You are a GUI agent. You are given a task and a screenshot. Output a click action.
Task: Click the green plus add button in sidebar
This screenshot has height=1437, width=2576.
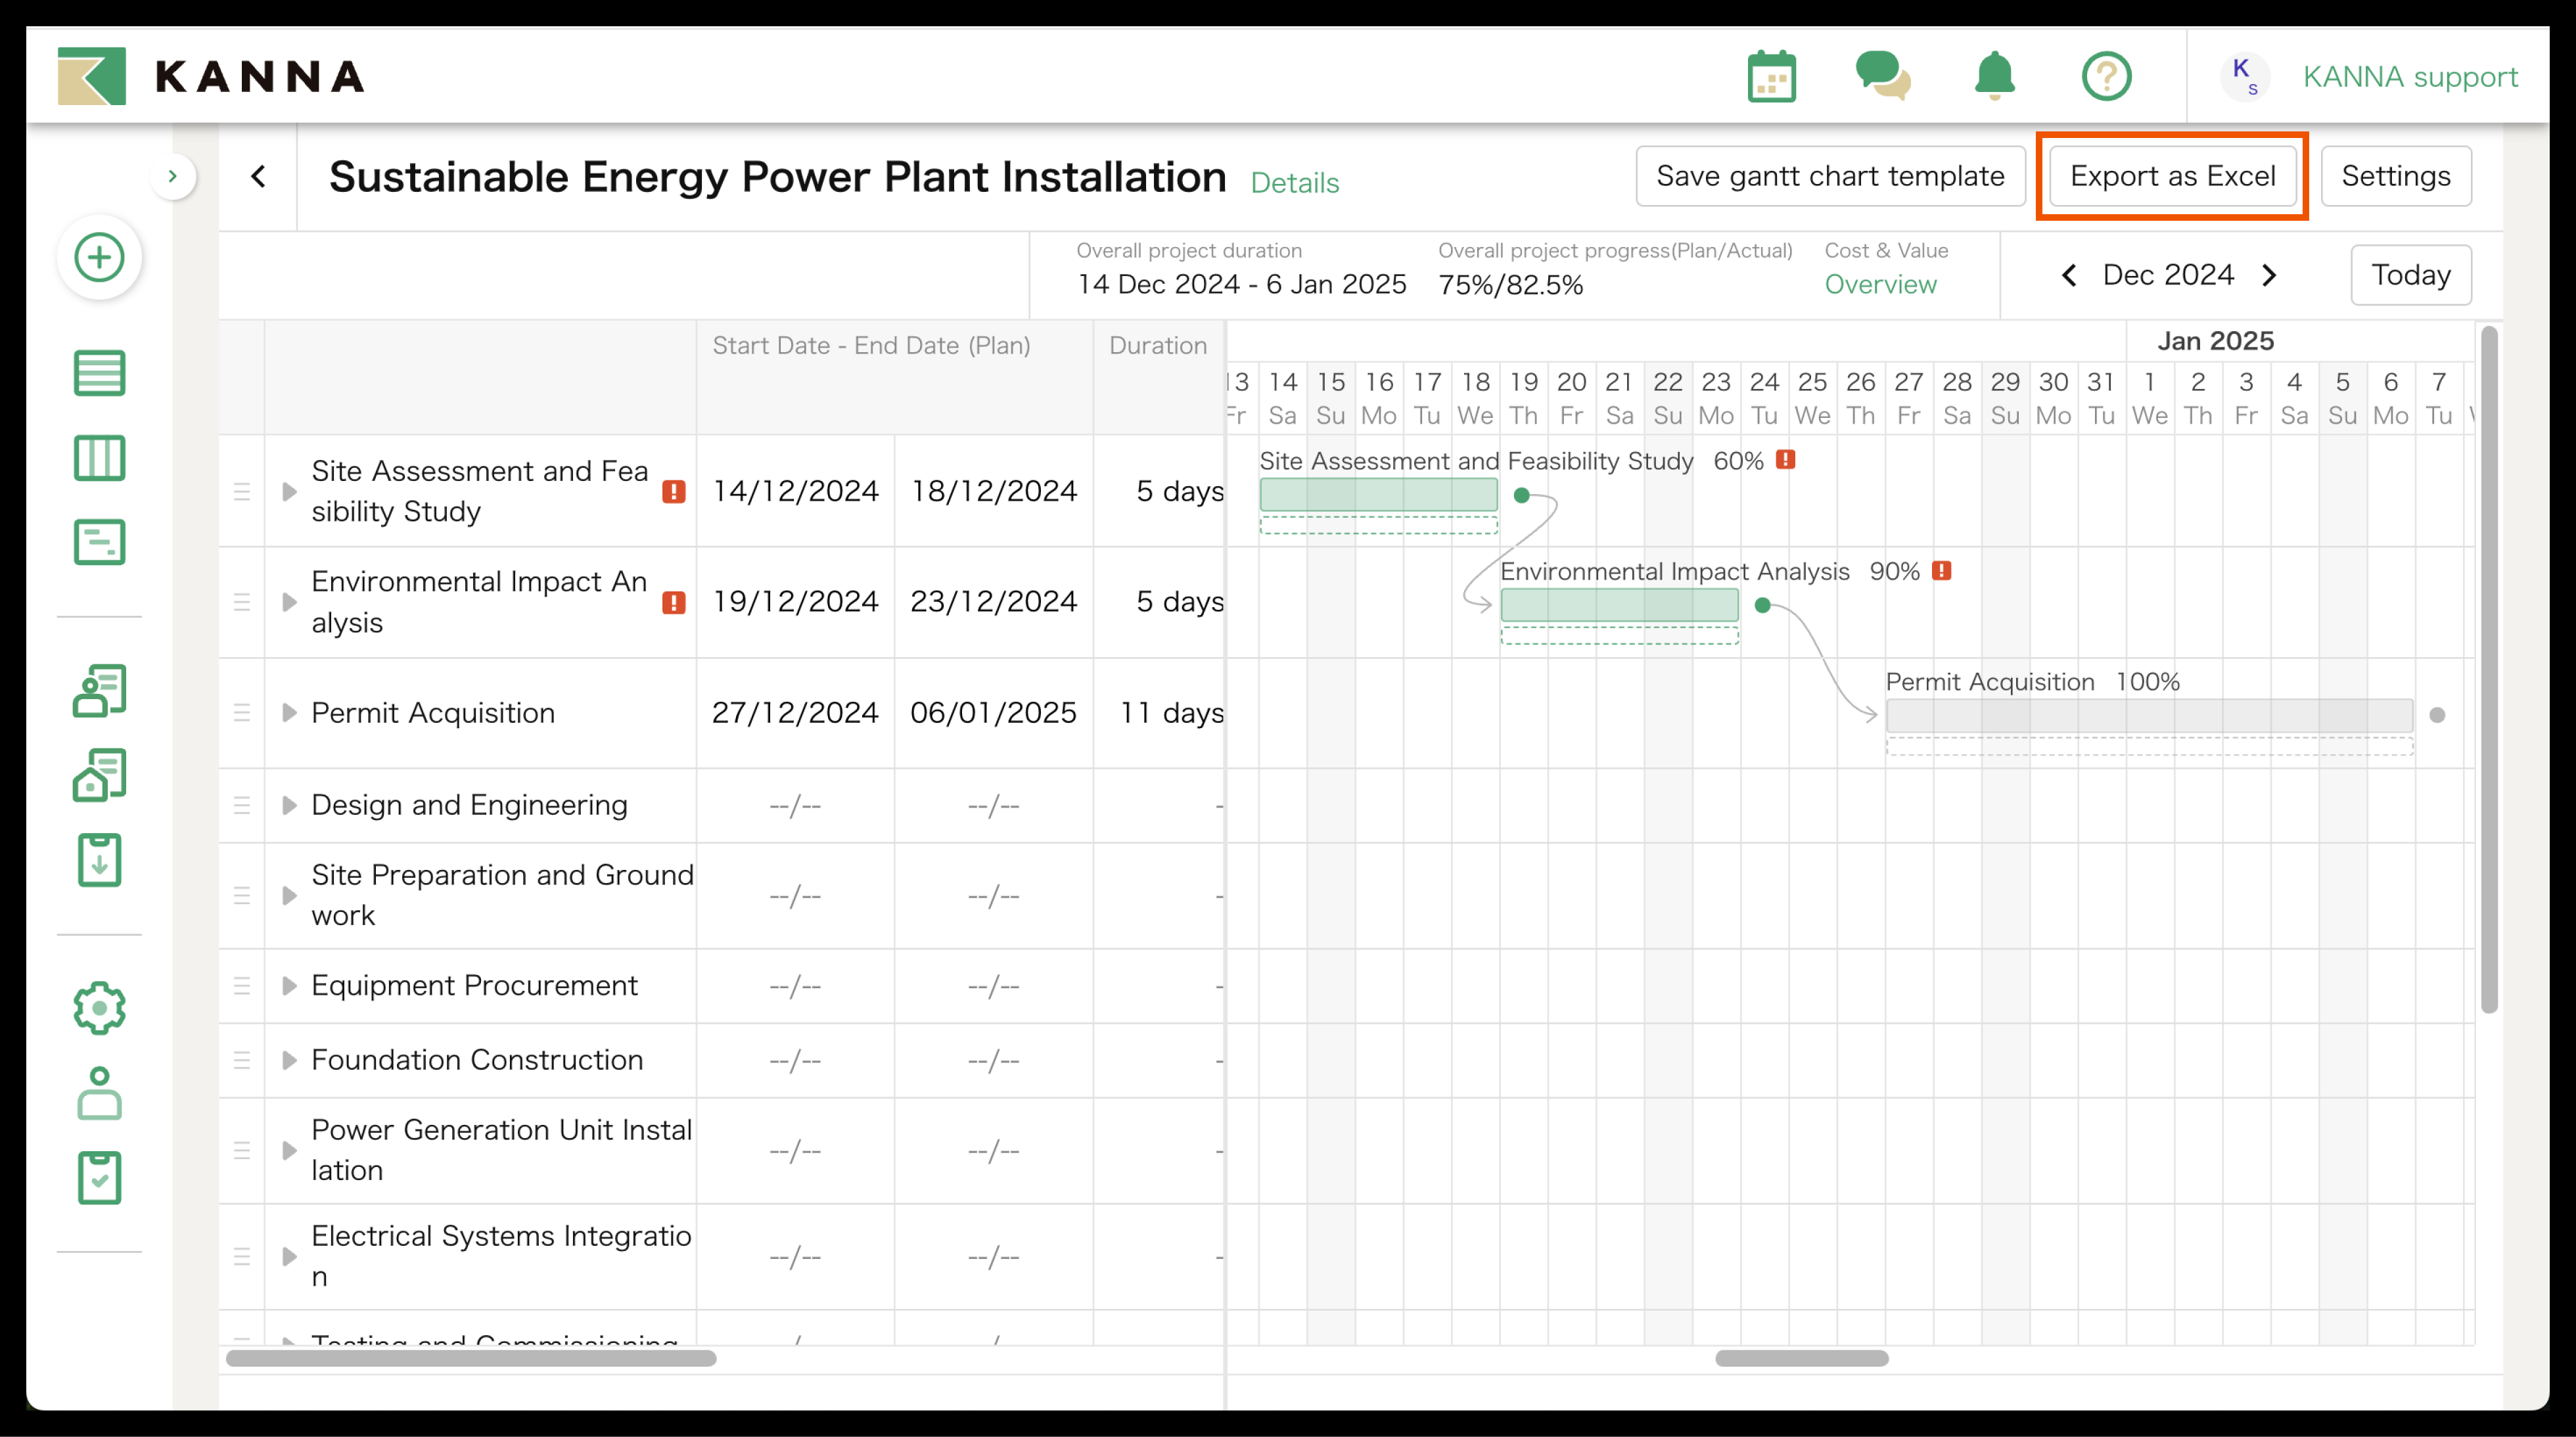(99, 258)
